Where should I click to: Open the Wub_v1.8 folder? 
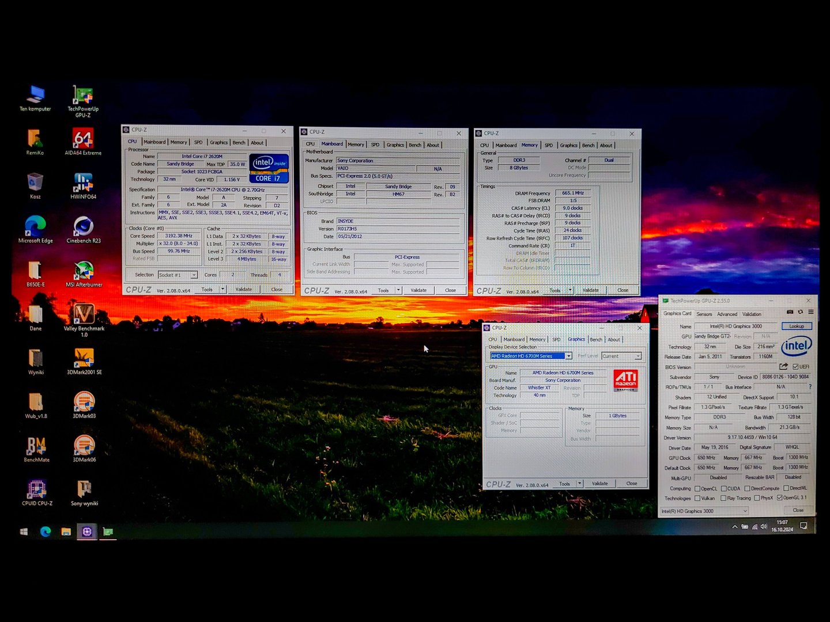pyautogui.click(x=36, y=405)
